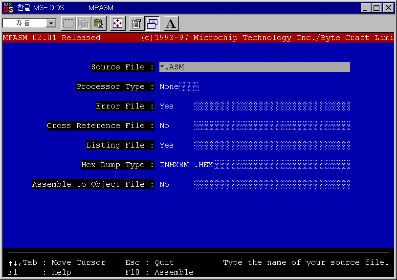This screenshot has width=397, height=280.
Task: Select the Hex Dump Type INHX8M value
Action: (x=174, y=165)
